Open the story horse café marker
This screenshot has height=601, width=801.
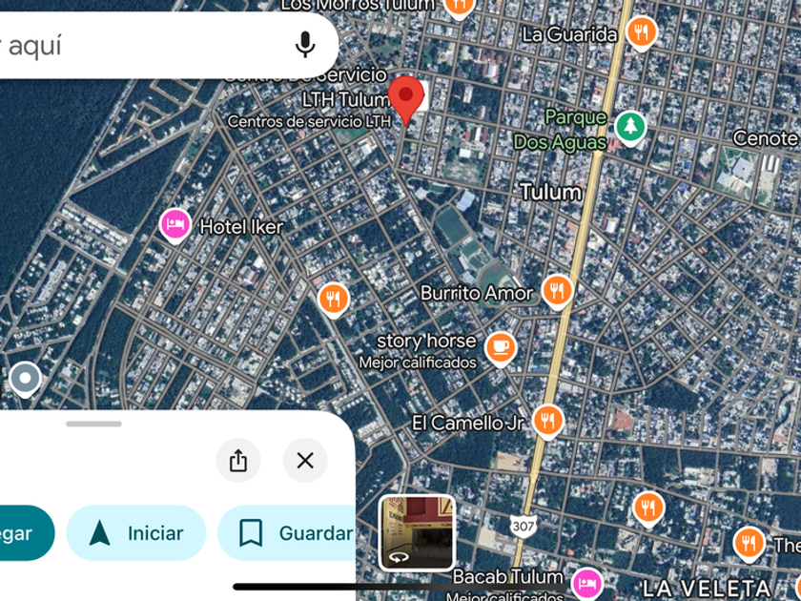pos(501,348)
